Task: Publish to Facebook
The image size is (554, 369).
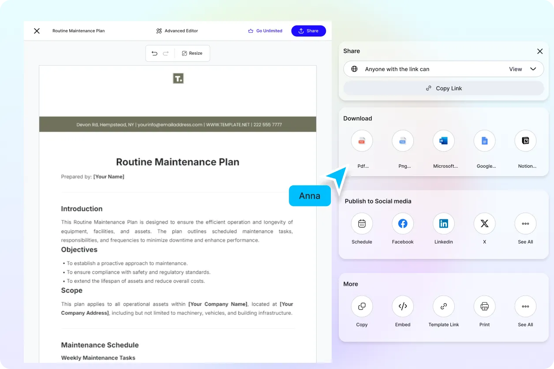Action: click(402, 224)
